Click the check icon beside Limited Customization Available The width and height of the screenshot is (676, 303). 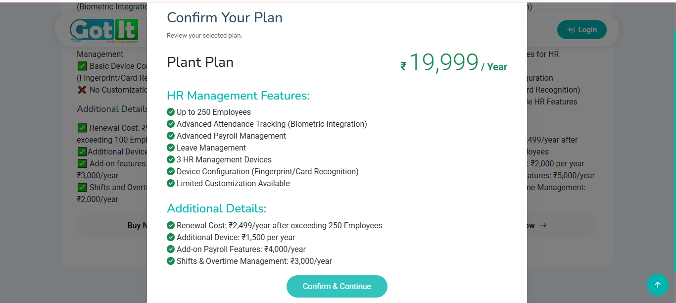[x=171, y=183]
